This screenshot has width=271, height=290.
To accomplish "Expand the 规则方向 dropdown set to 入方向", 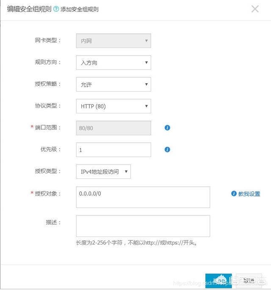I will [113, 62].
